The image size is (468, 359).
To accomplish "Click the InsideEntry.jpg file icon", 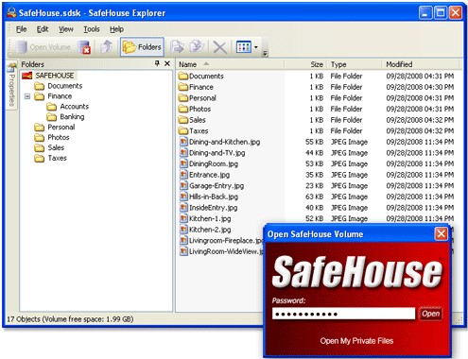I will point(183,208).
